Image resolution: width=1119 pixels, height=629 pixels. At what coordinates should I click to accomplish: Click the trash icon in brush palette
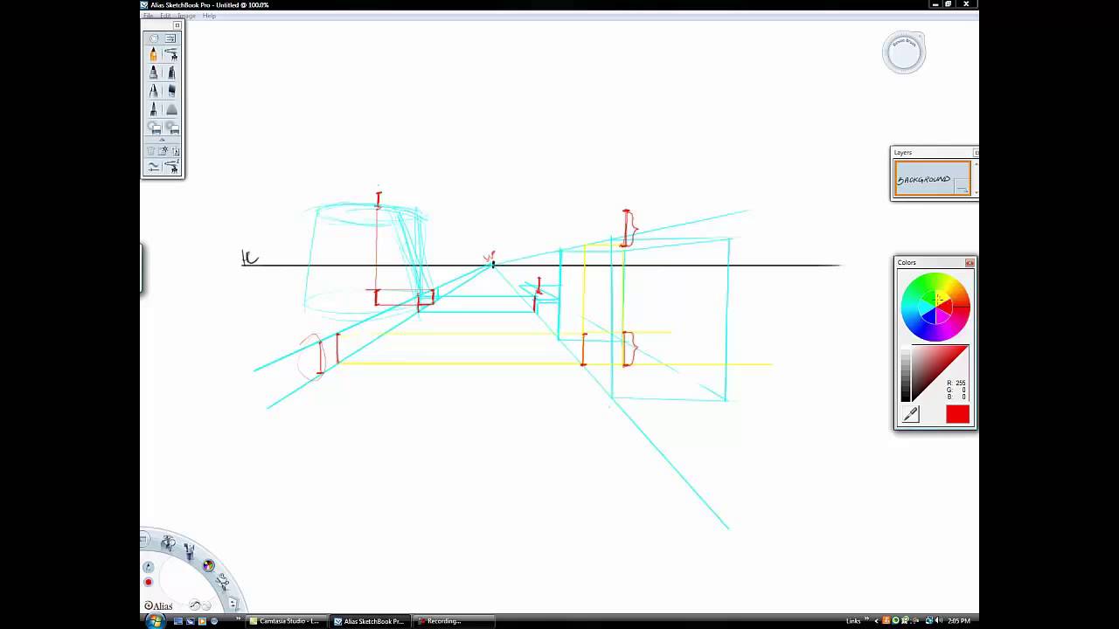coord(150,151)
